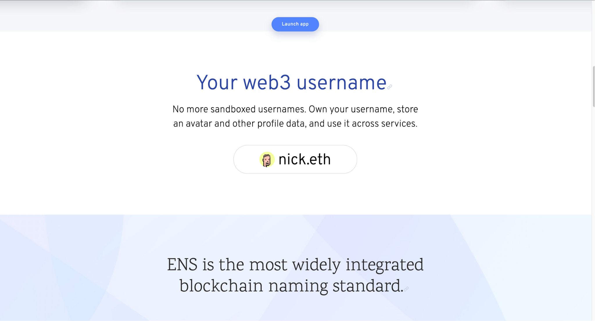Click the vertical scrollbar thumb
The width and height of the screenshot is (595, 321).
593,86
